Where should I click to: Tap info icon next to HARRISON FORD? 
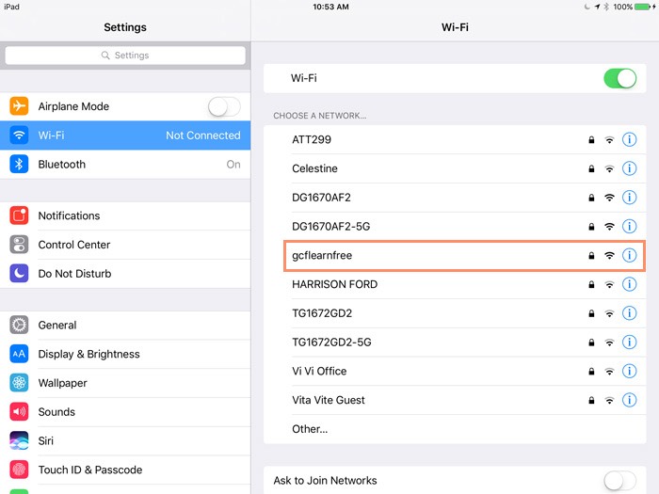coord(630,284)
